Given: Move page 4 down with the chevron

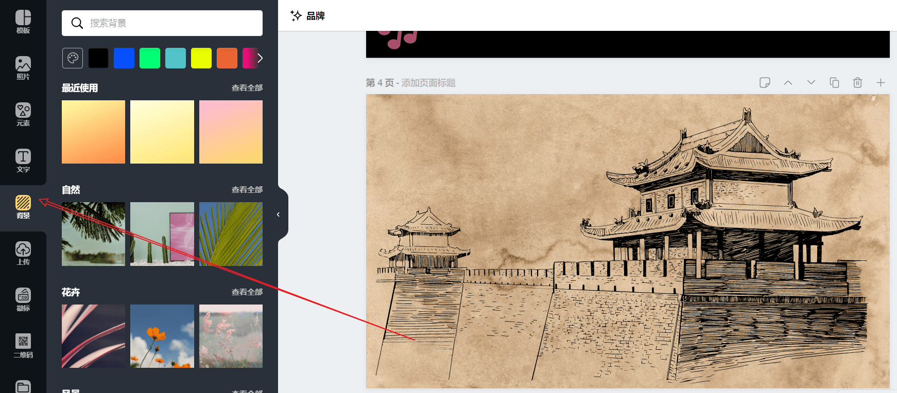Looking at the screenshot, I should coord(811,82).
